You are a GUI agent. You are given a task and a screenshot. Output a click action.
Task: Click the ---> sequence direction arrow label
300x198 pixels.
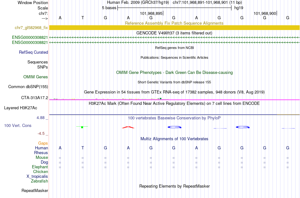[x=45, y=18]
